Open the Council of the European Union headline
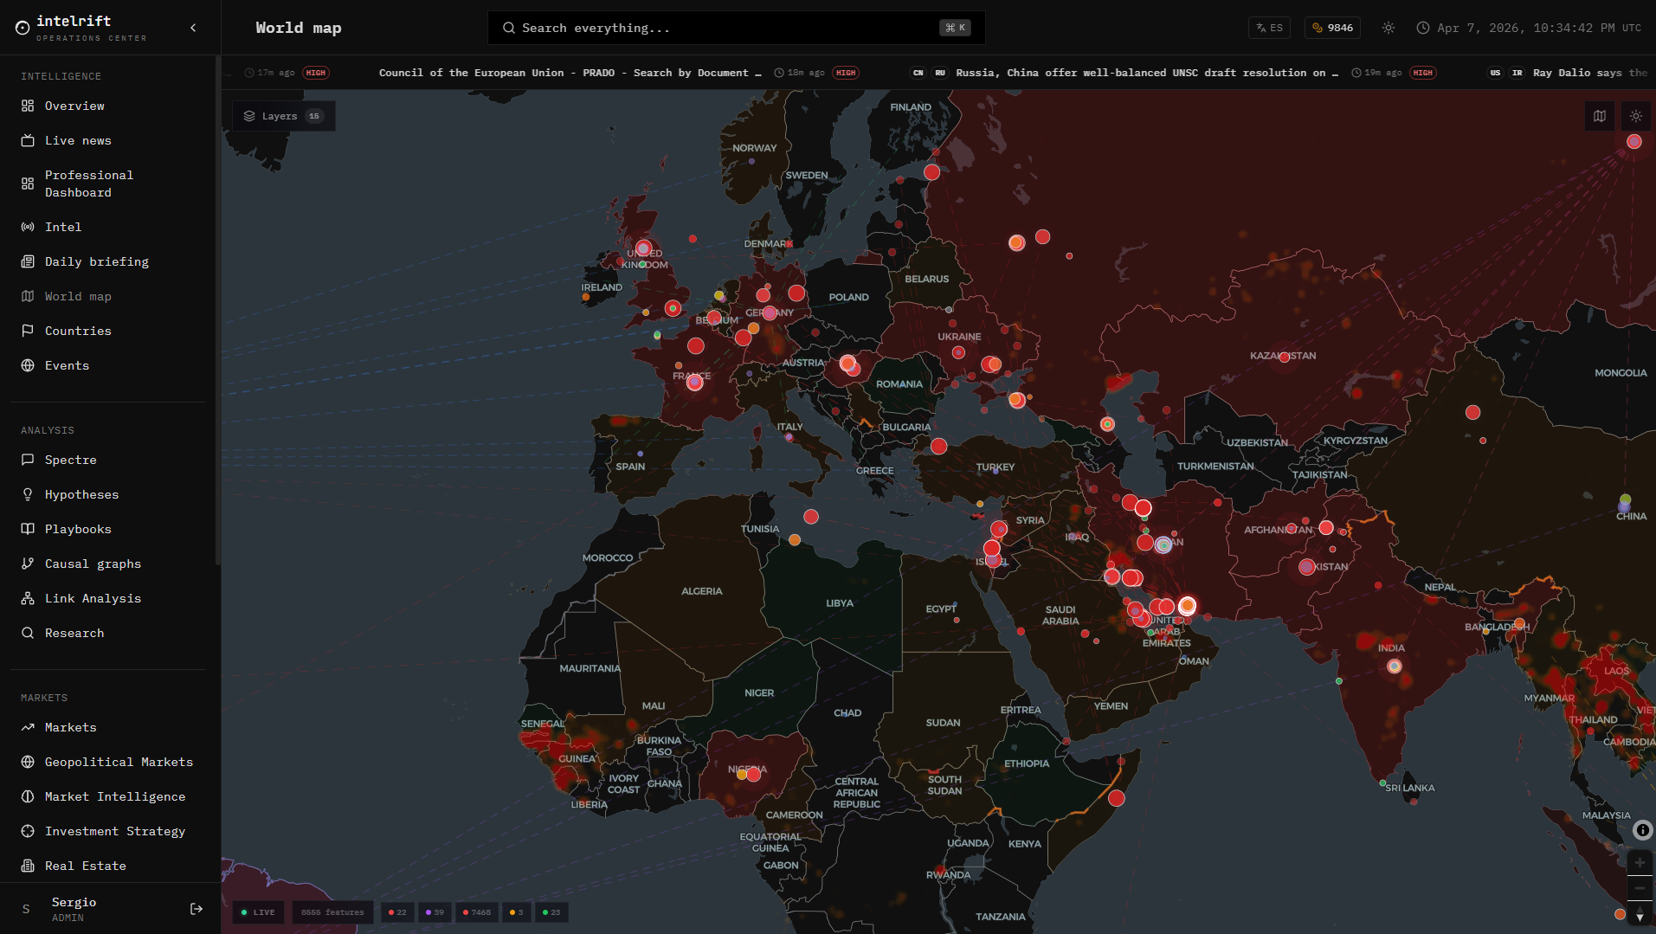 pos(570,73)
